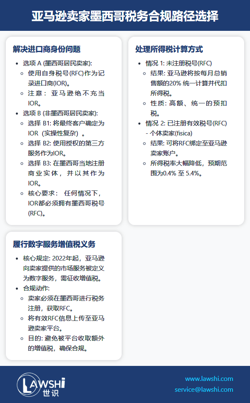Open the www.lawshi.com website link

(x=209, y=379)
